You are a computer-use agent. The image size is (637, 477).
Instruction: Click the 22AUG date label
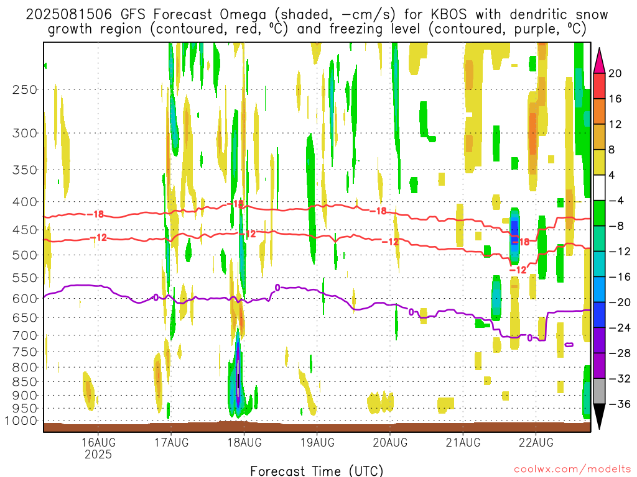point(536,442)
